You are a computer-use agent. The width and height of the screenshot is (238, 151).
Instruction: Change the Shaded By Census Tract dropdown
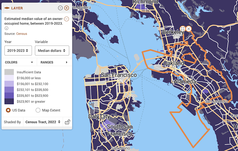pyautogui.click(x=43, y=122)
